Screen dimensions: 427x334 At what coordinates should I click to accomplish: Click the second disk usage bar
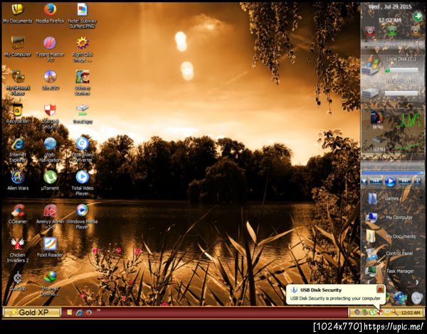tap(401, 93)
